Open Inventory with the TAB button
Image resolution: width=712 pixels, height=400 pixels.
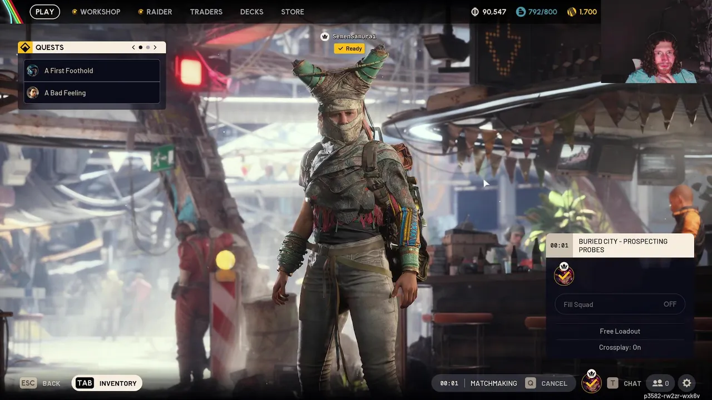click(107, 383)
